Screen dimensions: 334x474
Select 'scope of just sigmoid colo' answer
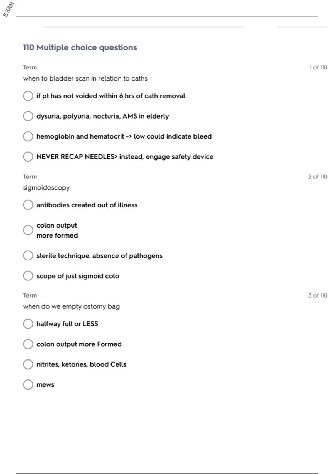(x=28, y=276)
